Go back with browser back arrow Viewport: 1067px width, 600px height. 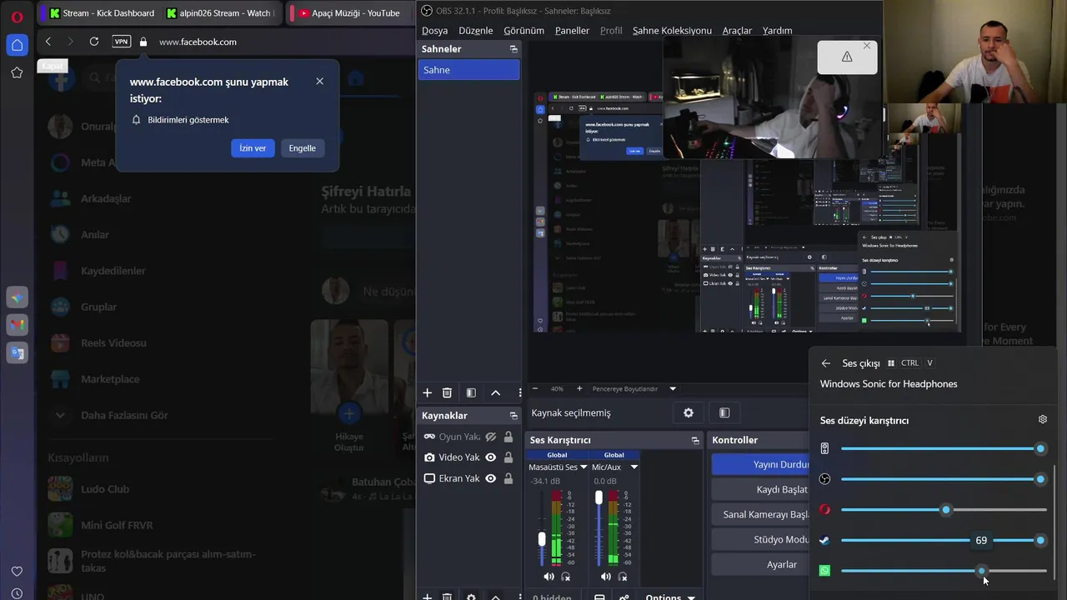(48, 42)
